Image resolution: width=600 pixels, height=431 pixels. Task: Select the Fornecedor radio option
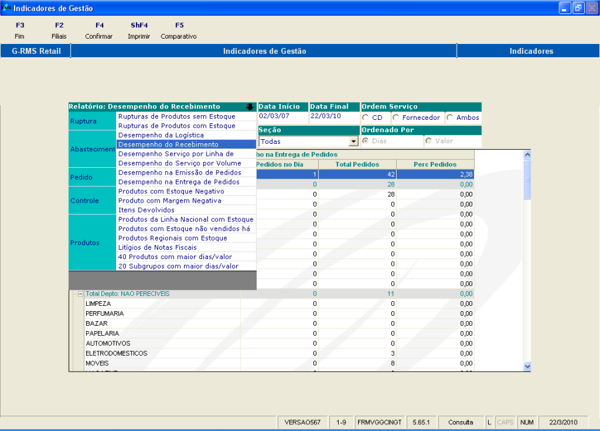click(x=396, y=118)
